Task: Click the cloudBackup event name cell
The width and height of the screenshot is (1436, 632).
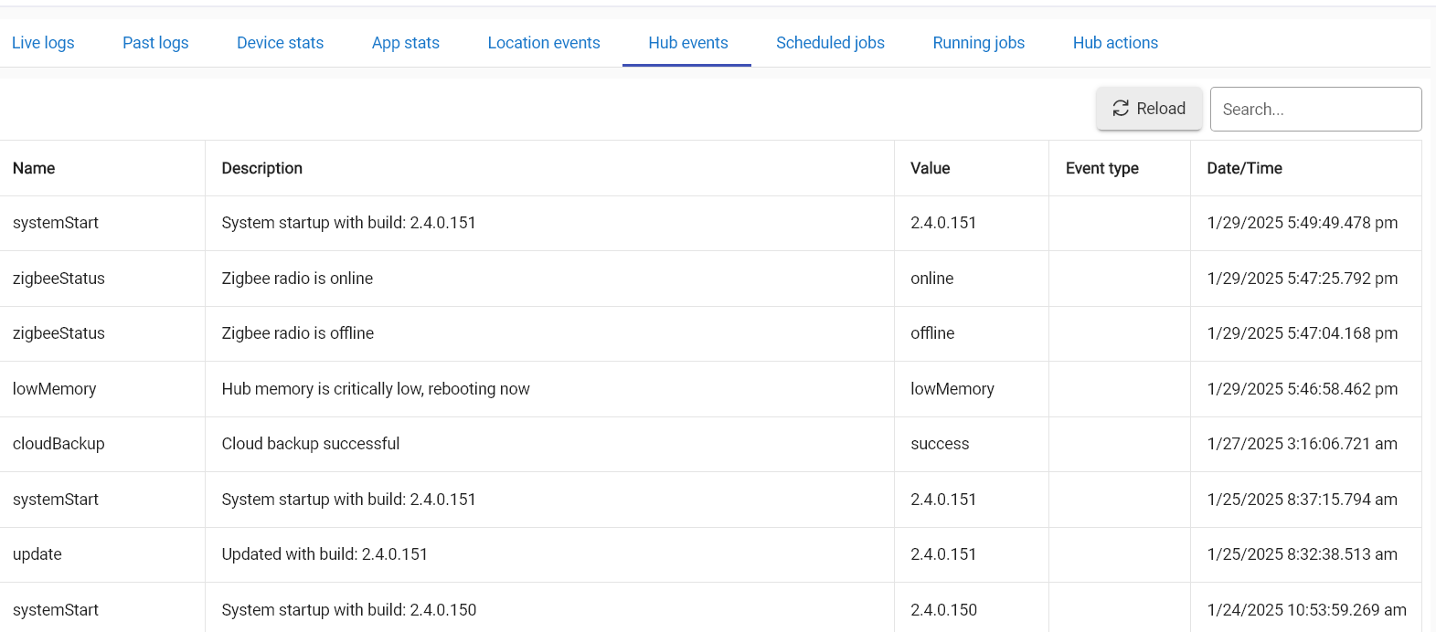Action: pyautogui.click(x=59, y=444)
